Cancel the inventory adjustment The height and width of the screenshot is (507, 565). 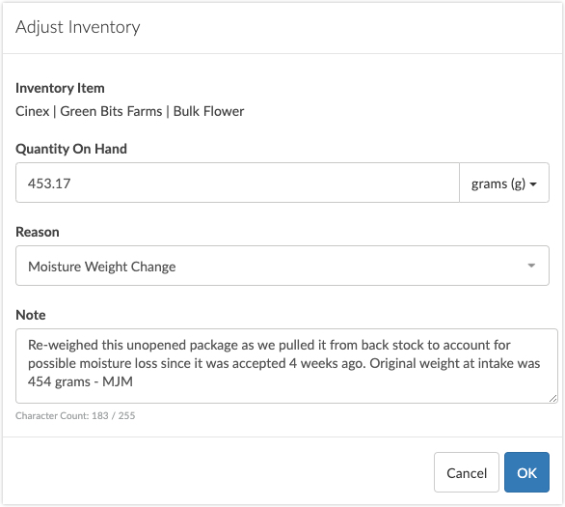pyautogui.click(x=467, y=472)
